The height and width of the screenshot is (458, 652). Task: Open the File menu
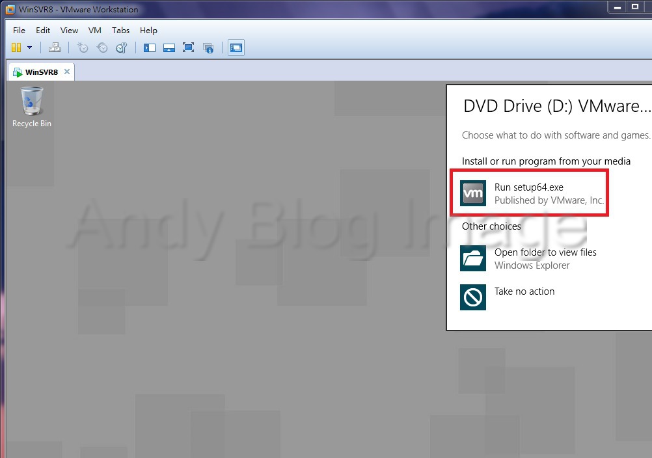pyautogui.click(x=19, y=31)
